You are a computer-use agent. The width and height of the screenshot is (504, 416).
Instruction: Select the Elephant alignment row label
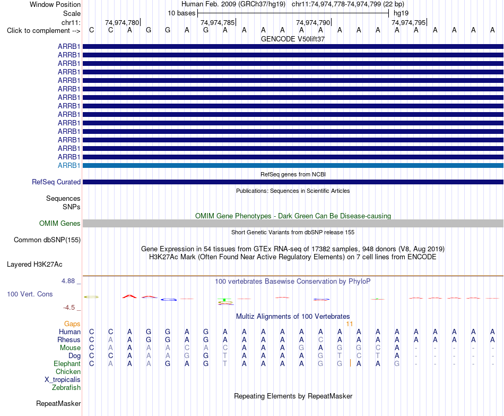[67, 364]
